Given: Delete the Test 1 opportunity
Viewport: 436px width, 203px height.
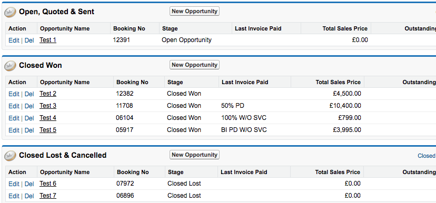Looking at the screenshot, I should (x=29, y=40).
